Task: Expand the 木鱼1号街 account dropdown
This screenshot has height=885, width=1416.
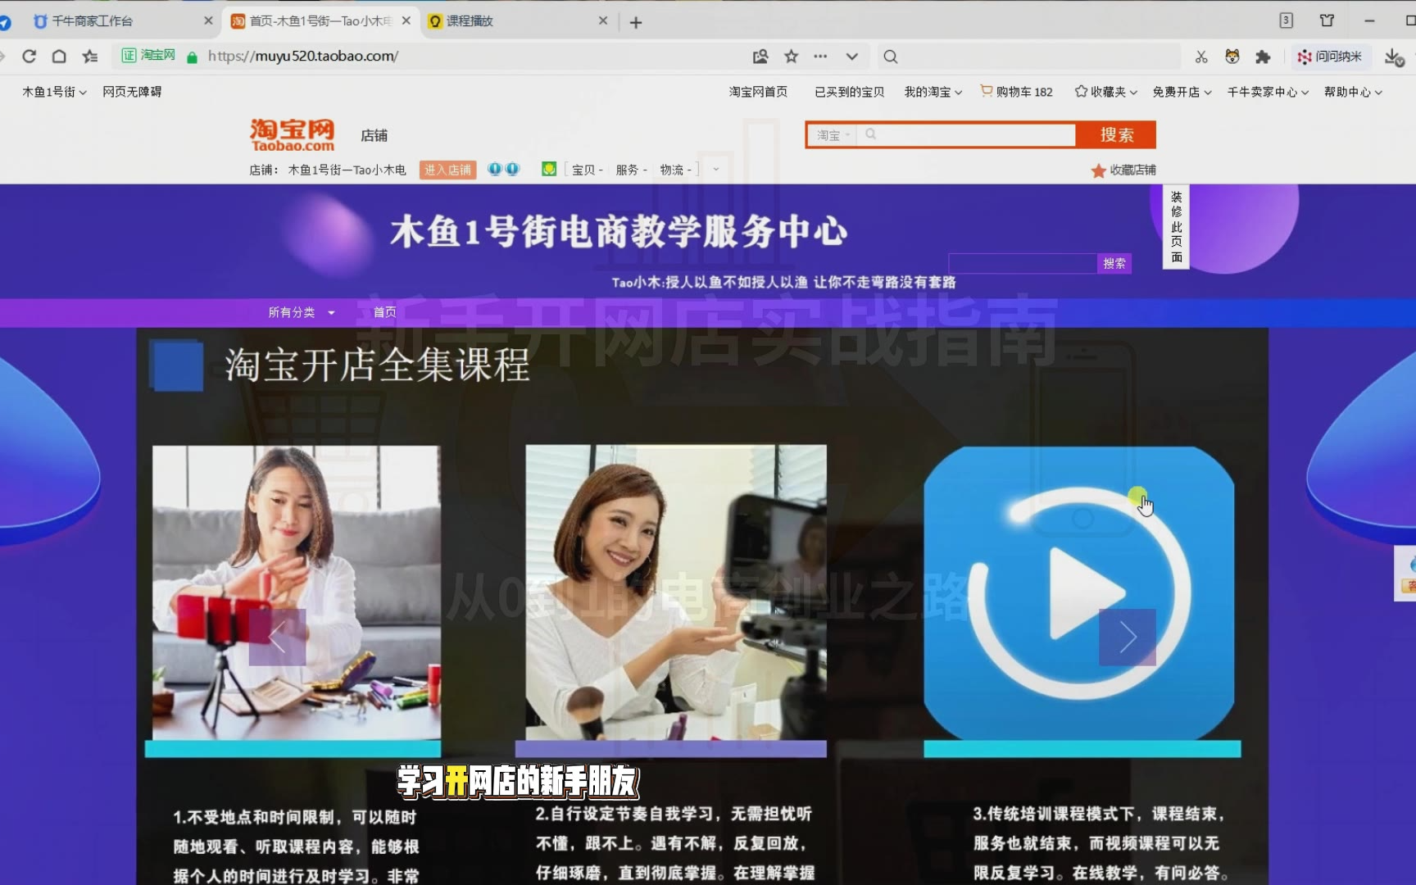Action: tap(54, 92)
